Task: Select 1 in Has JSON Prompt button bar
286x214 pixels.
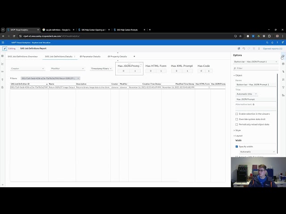Action: click(135, 71)
